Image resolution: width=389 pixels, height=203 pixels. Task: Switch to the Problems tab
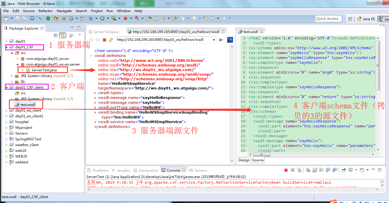click(98, 170)
